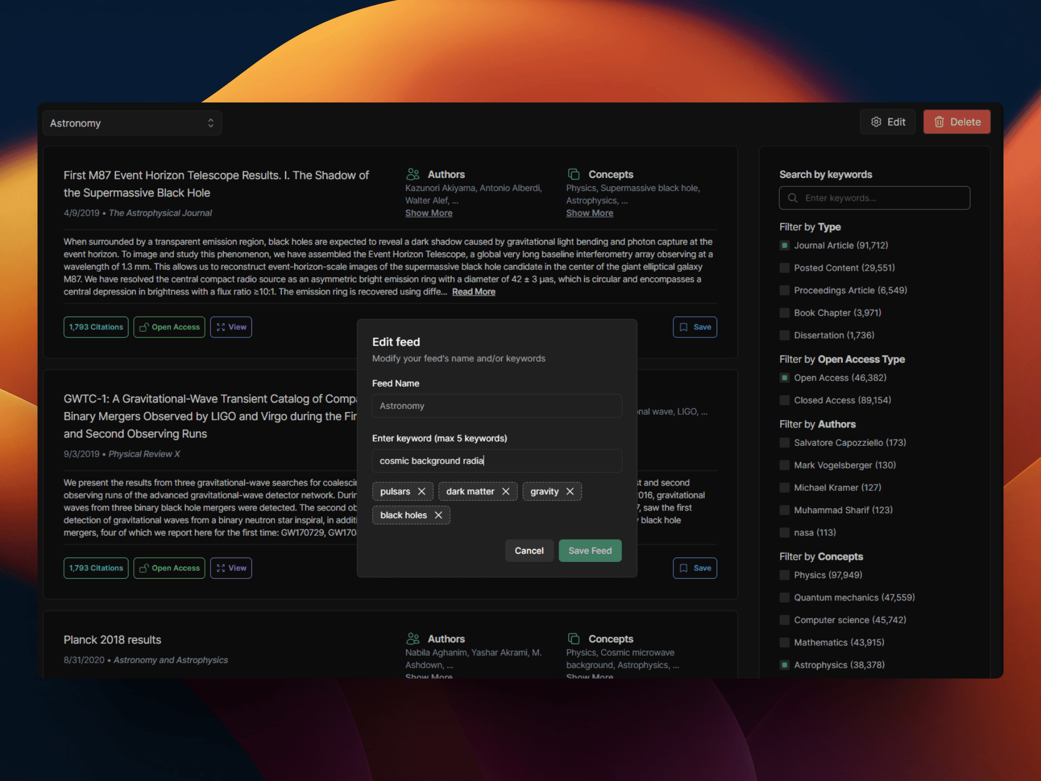Show more authors for M87 paper
Viewport: 1041px width, 781px height.
(x=429, y=213)
